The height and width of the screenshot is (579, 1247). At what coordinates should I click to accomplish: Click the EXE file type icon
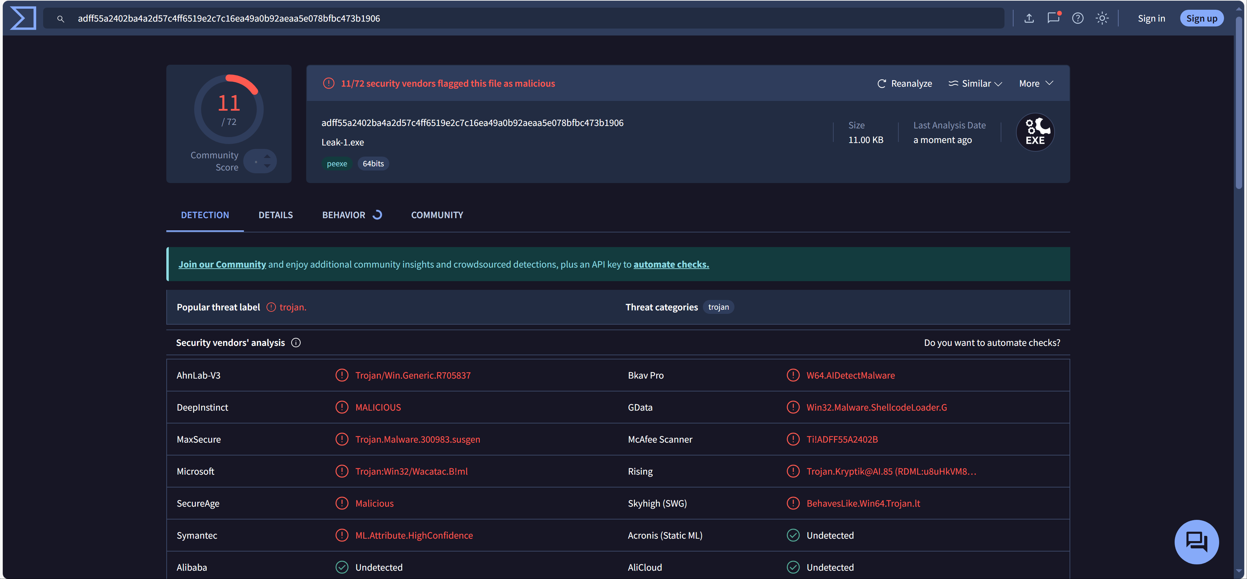(1035, 132)
